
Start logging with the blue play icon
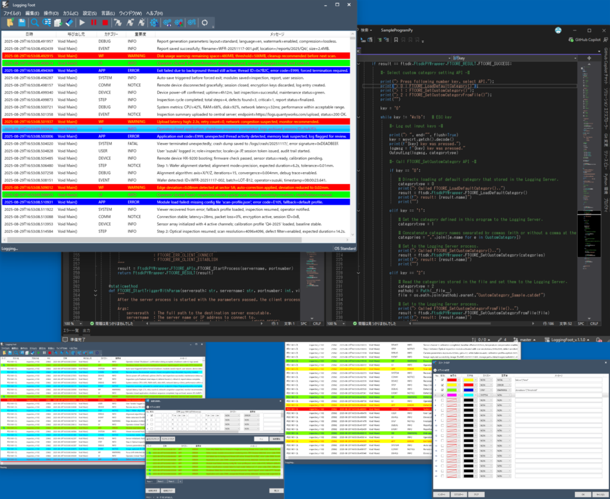[x=82, y=22]
